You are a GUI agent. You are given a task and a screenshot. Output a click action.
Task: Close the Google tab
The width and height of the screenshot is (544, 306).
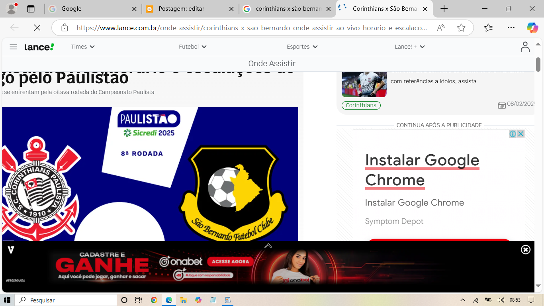click(134, 9)
